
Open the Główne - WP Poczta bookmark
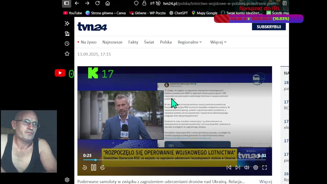pos(147,13)
